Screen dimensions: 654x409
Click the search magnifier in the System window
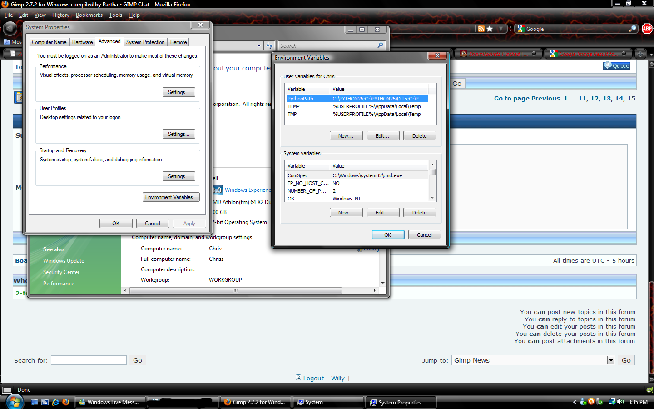[381, 45]
